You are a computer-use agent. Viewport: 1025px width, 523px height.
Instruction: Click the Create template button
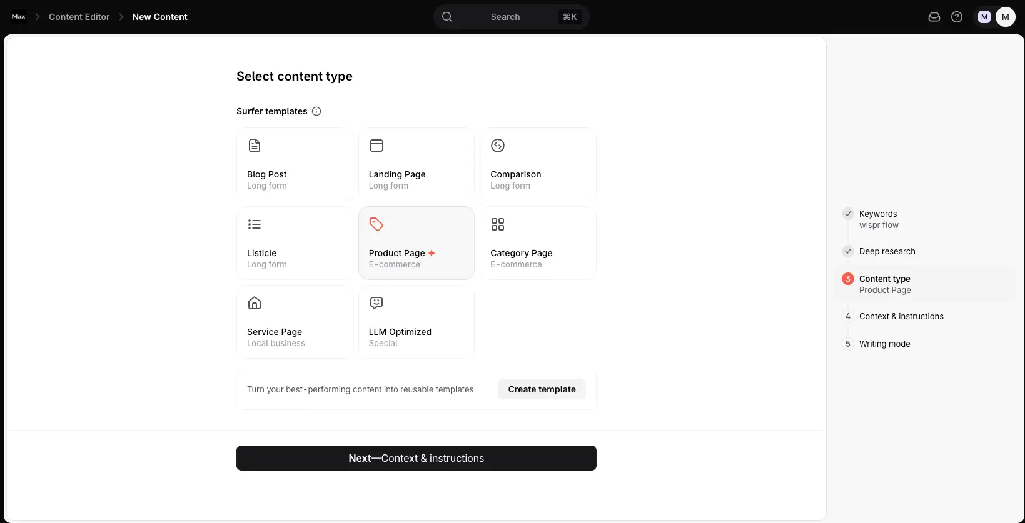542,389
